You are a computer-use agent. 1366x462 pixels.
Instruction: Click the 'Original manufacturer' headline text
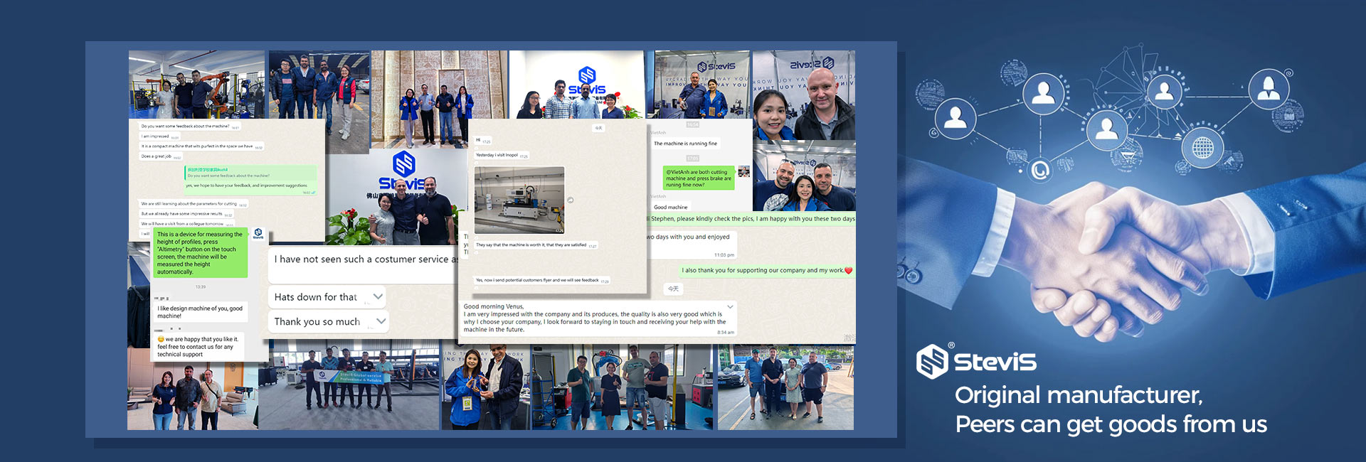tap(1078, 395)
